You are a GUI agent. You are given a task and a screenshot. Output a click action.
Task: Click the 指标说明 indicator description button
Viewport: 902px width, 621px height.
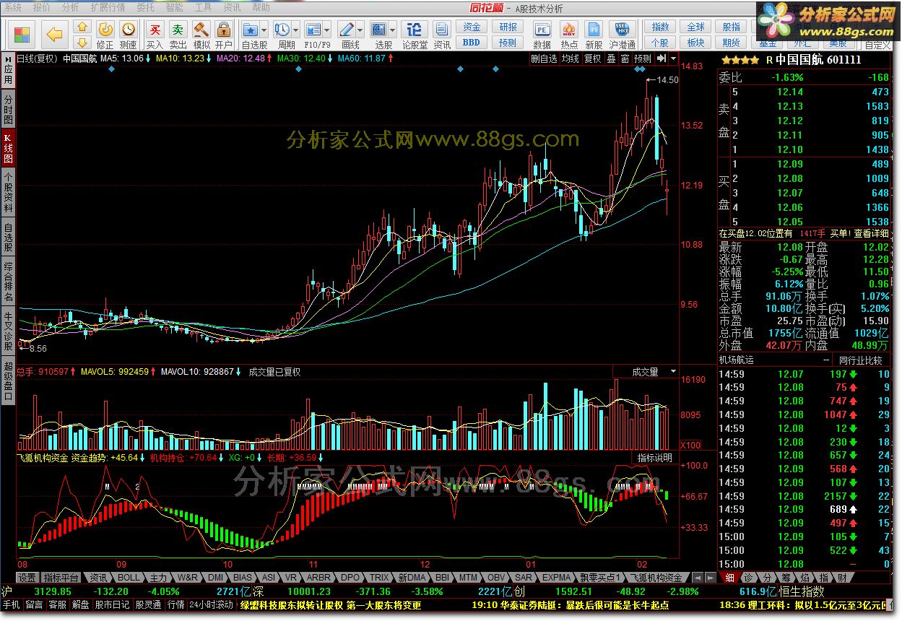pos(654,458)
